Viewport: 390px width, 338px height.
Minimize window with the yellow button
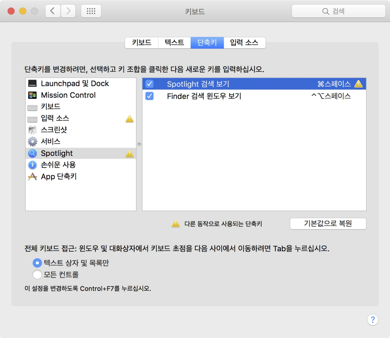(x=23, y=11)
